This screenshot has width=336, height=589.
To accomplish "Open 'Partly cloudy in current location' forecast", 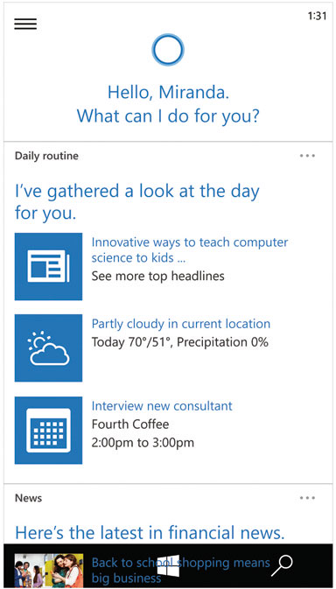I will (x=181, y=324).
